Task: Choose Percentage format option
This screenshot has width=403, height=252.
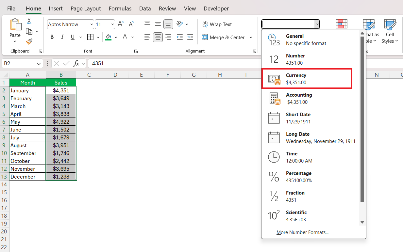Action: click(311, 177)
